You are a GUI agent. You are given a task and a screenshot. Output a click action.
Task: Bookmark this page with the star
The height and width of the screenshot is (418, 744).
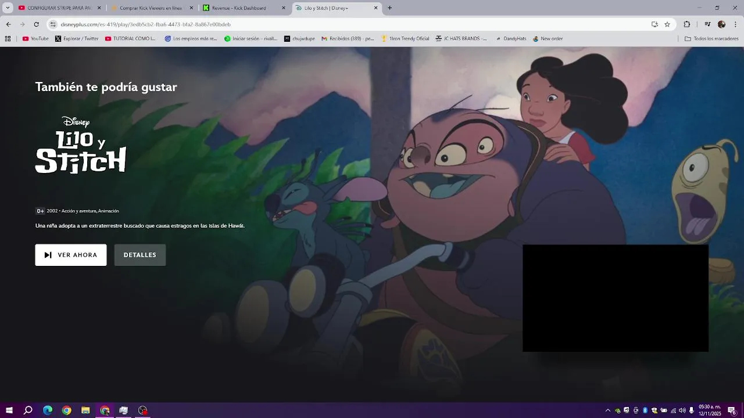pos(667,24)
